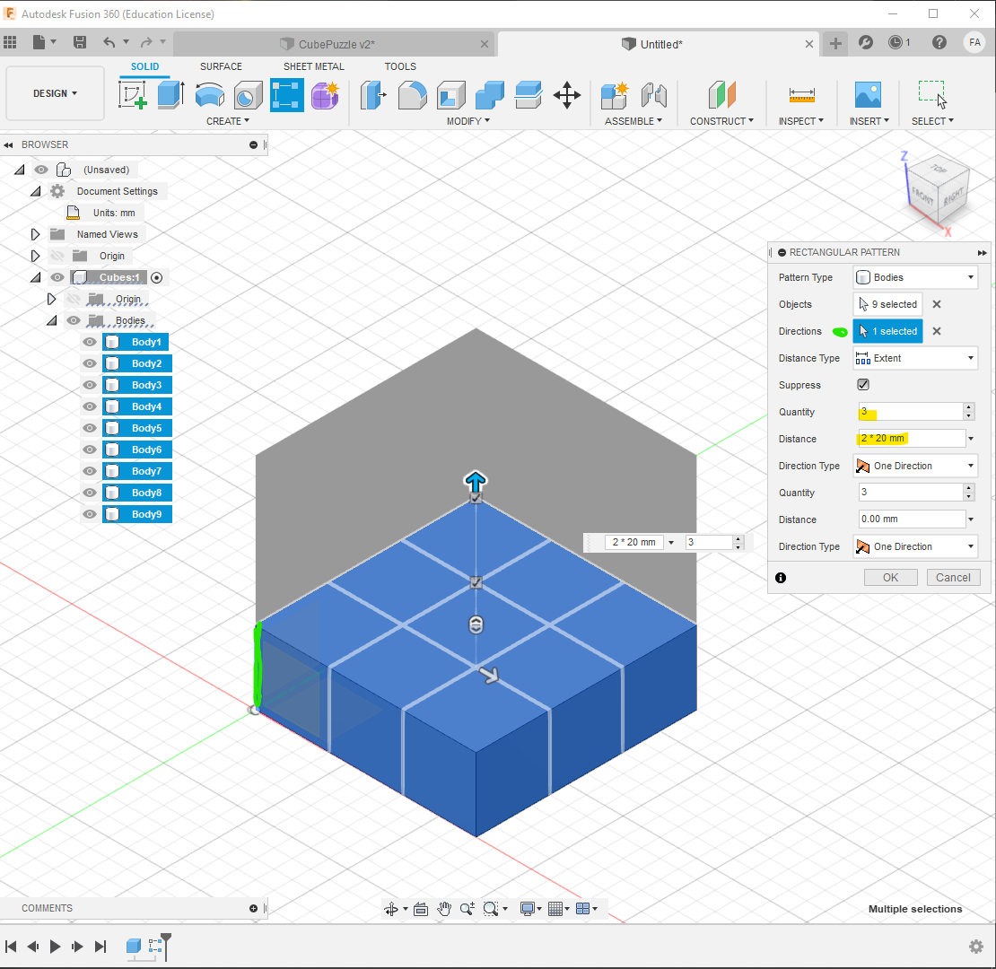Screen dimensions: 996x969
Task: Toggle visibility of the Cubes:1 component
Action: point(57,277)
